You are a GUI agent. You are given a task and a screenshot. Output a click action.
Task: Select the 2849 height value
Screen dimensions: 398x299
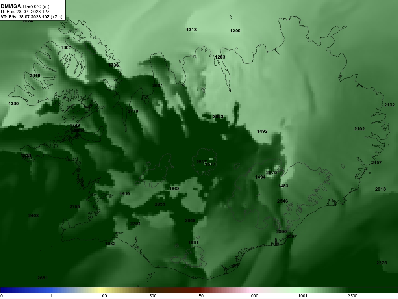pyautogui.click(x=190, y=220)
